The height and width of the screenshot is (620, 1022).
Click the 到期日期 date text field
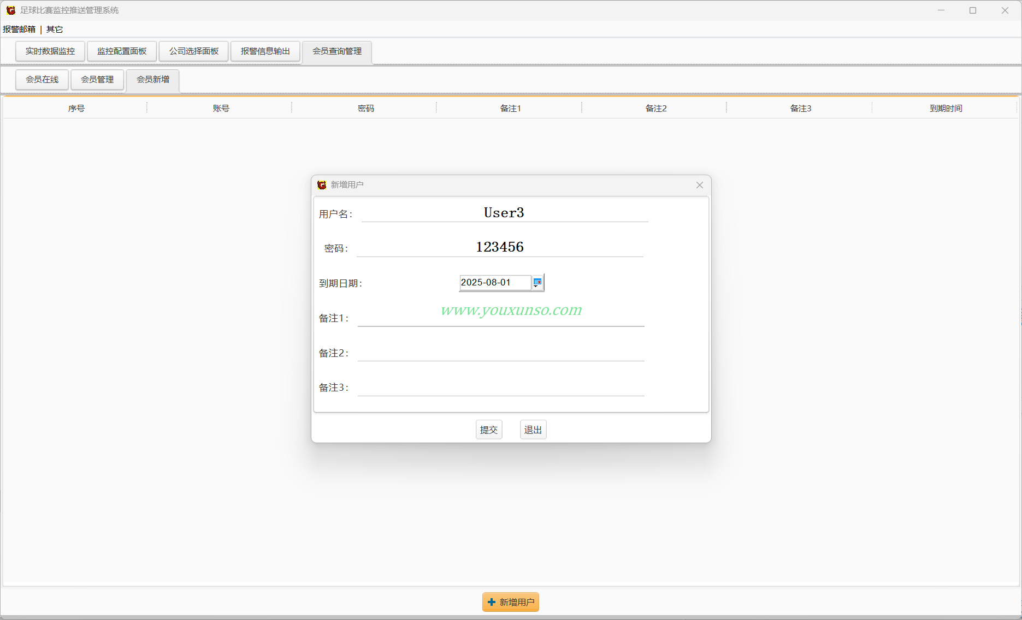pyautogui.click(x=495, y=282)
